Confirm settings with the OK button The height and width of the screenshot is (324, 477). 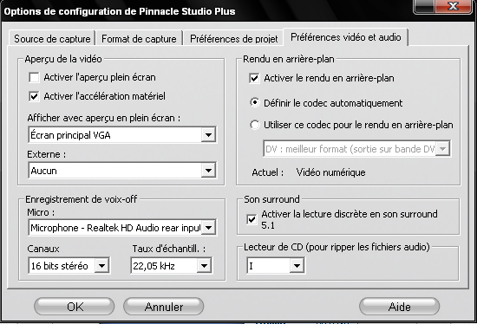(x=75, y=307)
